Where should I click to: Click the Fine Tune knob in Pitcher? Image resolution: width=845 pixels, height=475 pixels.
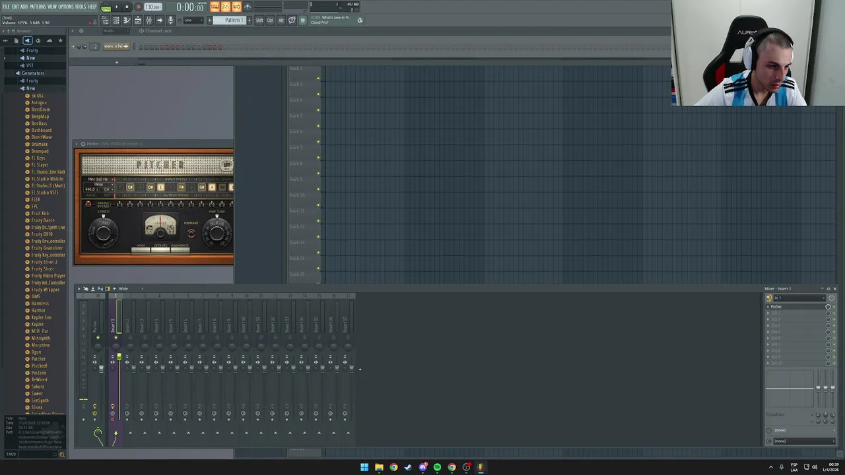coord(217,232)
